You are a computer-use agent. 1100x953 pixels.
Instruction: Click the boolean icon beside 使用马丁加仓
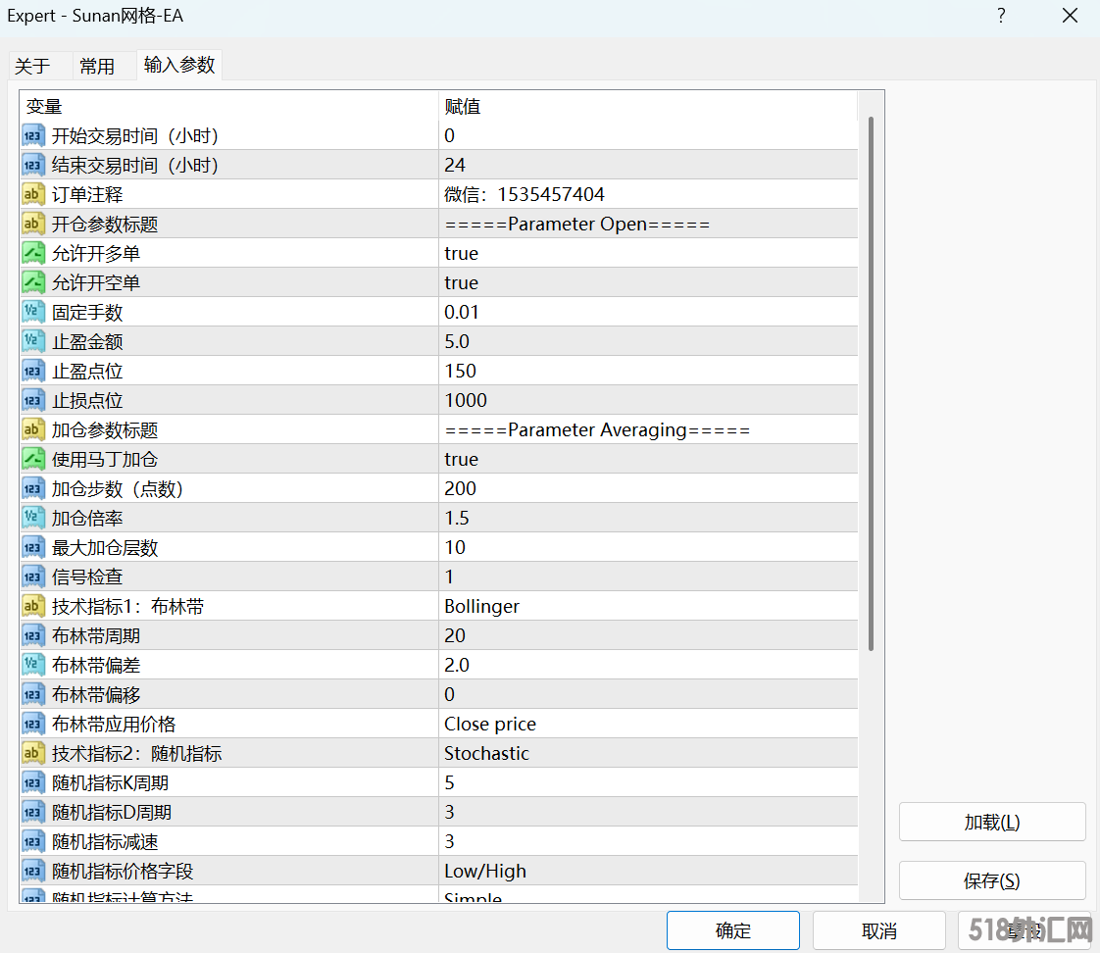tap(32, 459)
